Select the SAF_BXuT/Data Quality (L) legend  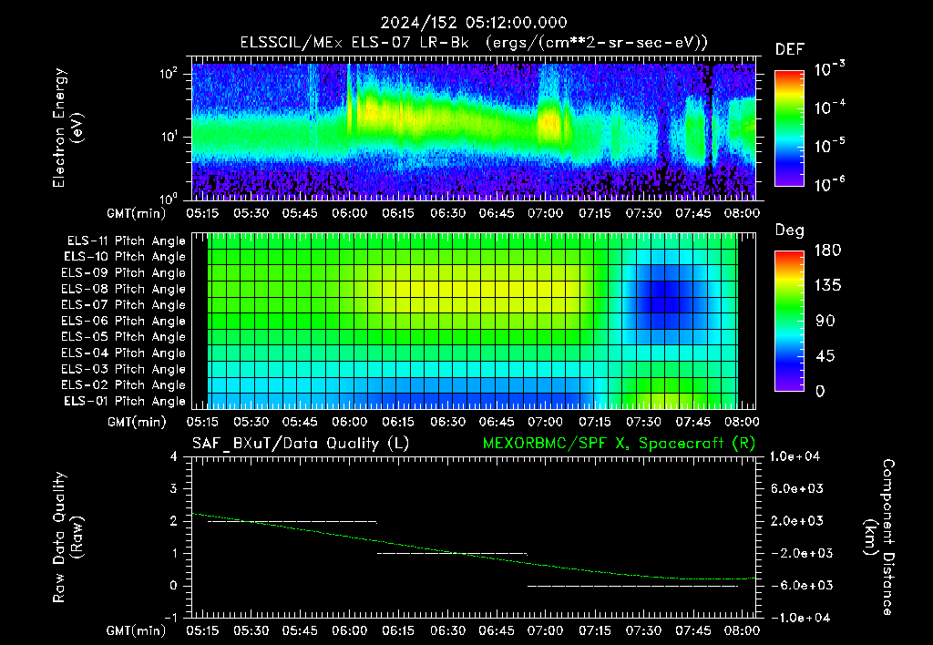coord(301,444)
